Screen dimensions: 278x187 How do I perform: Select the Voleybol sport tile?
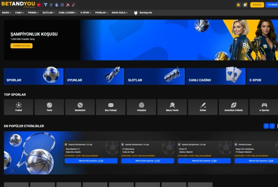click(x=141, y=107)
